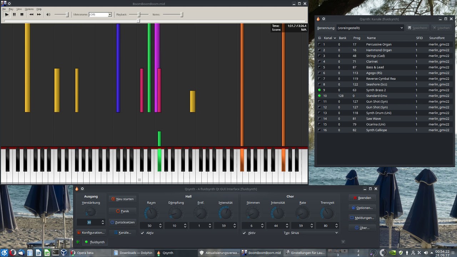Open the View menu

[x=19, y=9]
